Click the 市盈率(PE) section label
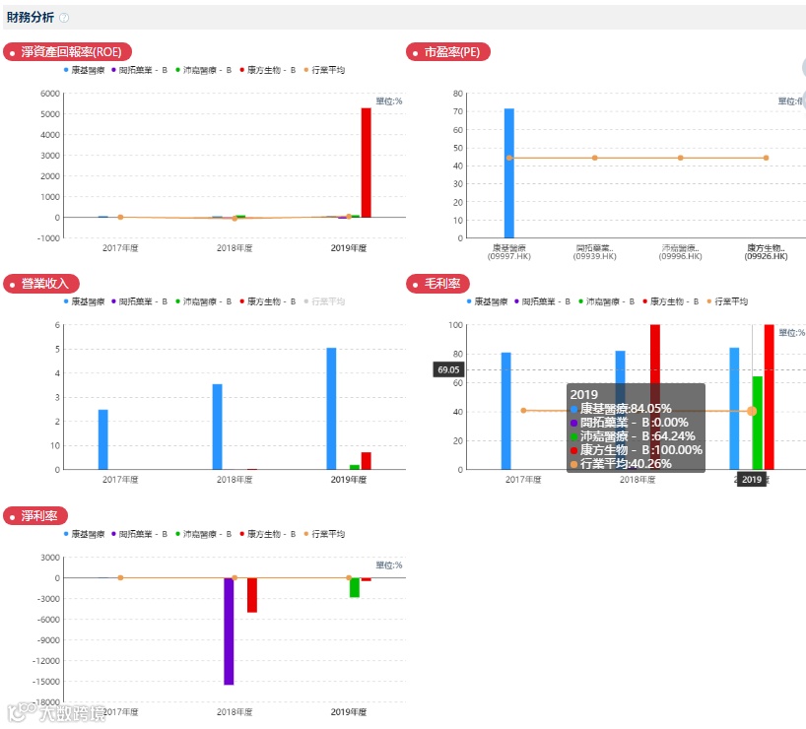Image resolution: width=806 pixels, height=729 pixels. pyautogui.click(x=447, y=52)
